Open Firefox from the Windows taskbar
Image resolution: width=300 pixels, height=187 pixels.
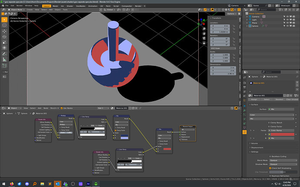12,184
